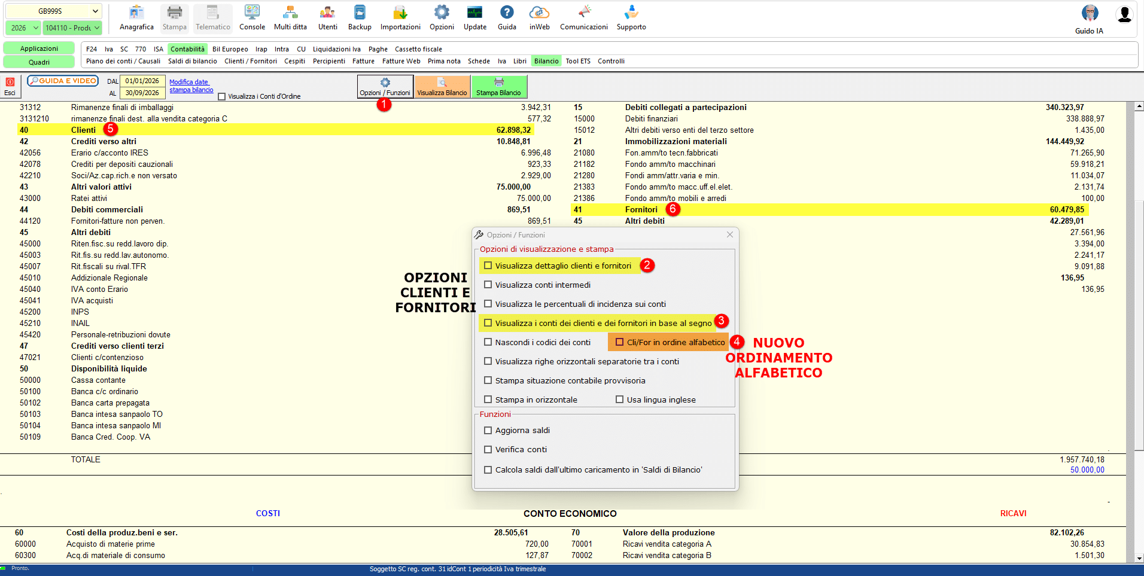Viewport: 1144px width, 576px height.
Task: Open Multi ditta icon
Action: pyautogui.click(x=290, y=18)
